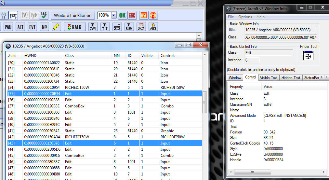Click the green OK toolbar icon
This screenshot has height=180, width=329.
[x=122, y=15]
